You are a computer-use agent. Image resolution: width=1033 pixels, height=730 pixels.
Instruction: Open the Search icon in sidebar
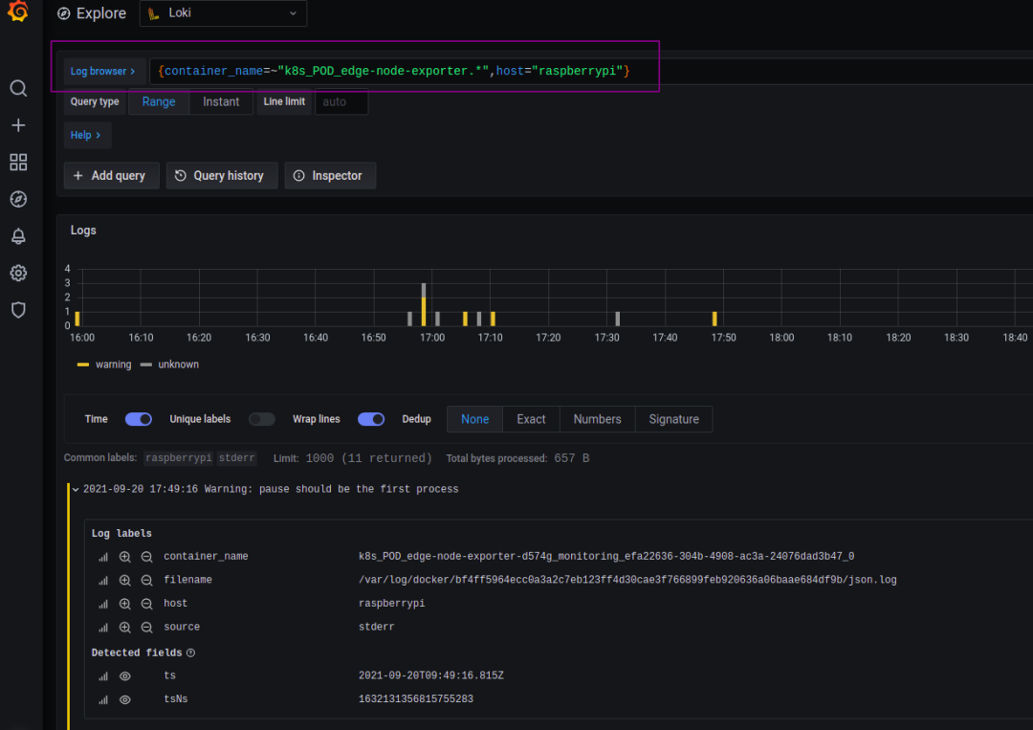click(18, 88)
